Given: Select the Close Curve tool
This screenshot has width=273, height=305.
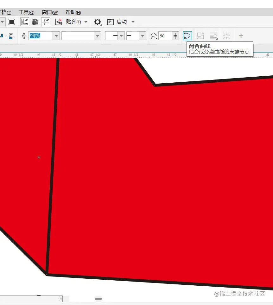Looking at the screenshot, I should [187, 35].
